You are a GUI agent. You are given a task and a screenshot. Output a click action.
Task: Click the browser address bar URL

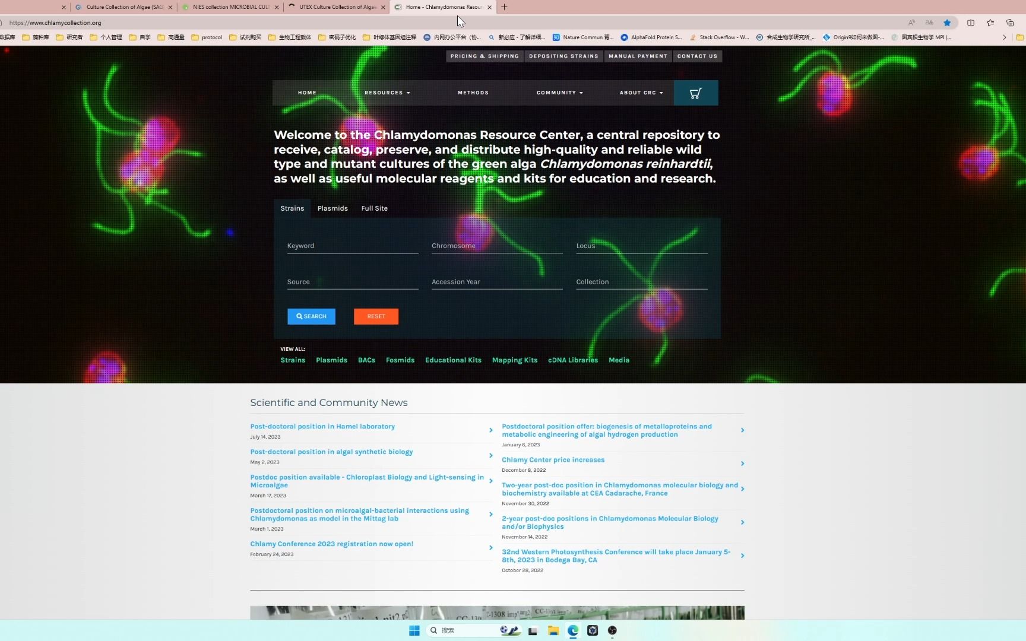point(55,23)
